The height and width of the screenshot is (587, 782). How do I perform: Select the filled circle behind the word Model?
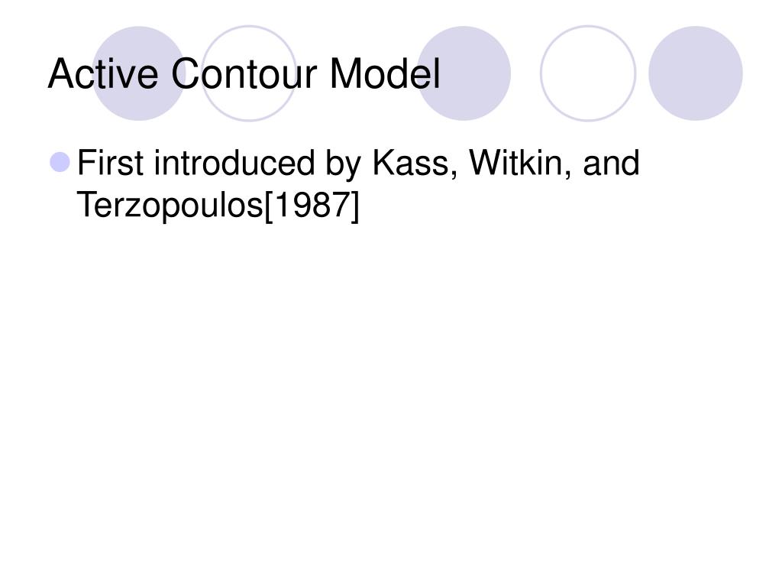tap(464, 73)
